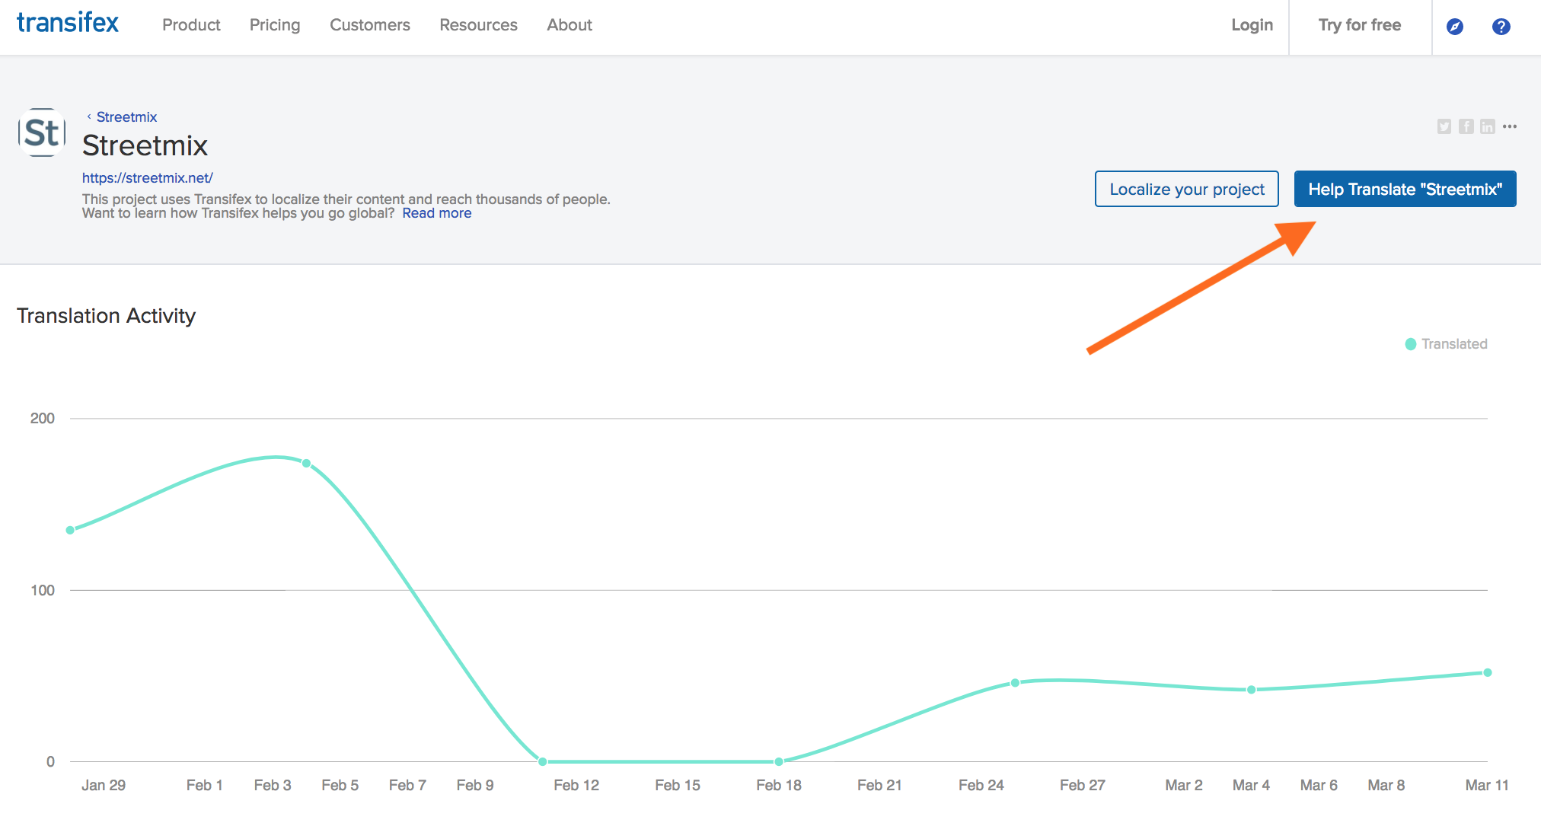The width and height of the screenshot is (1541, 839).
Task: Open the compass explore icon
Action: point(1455,27)
